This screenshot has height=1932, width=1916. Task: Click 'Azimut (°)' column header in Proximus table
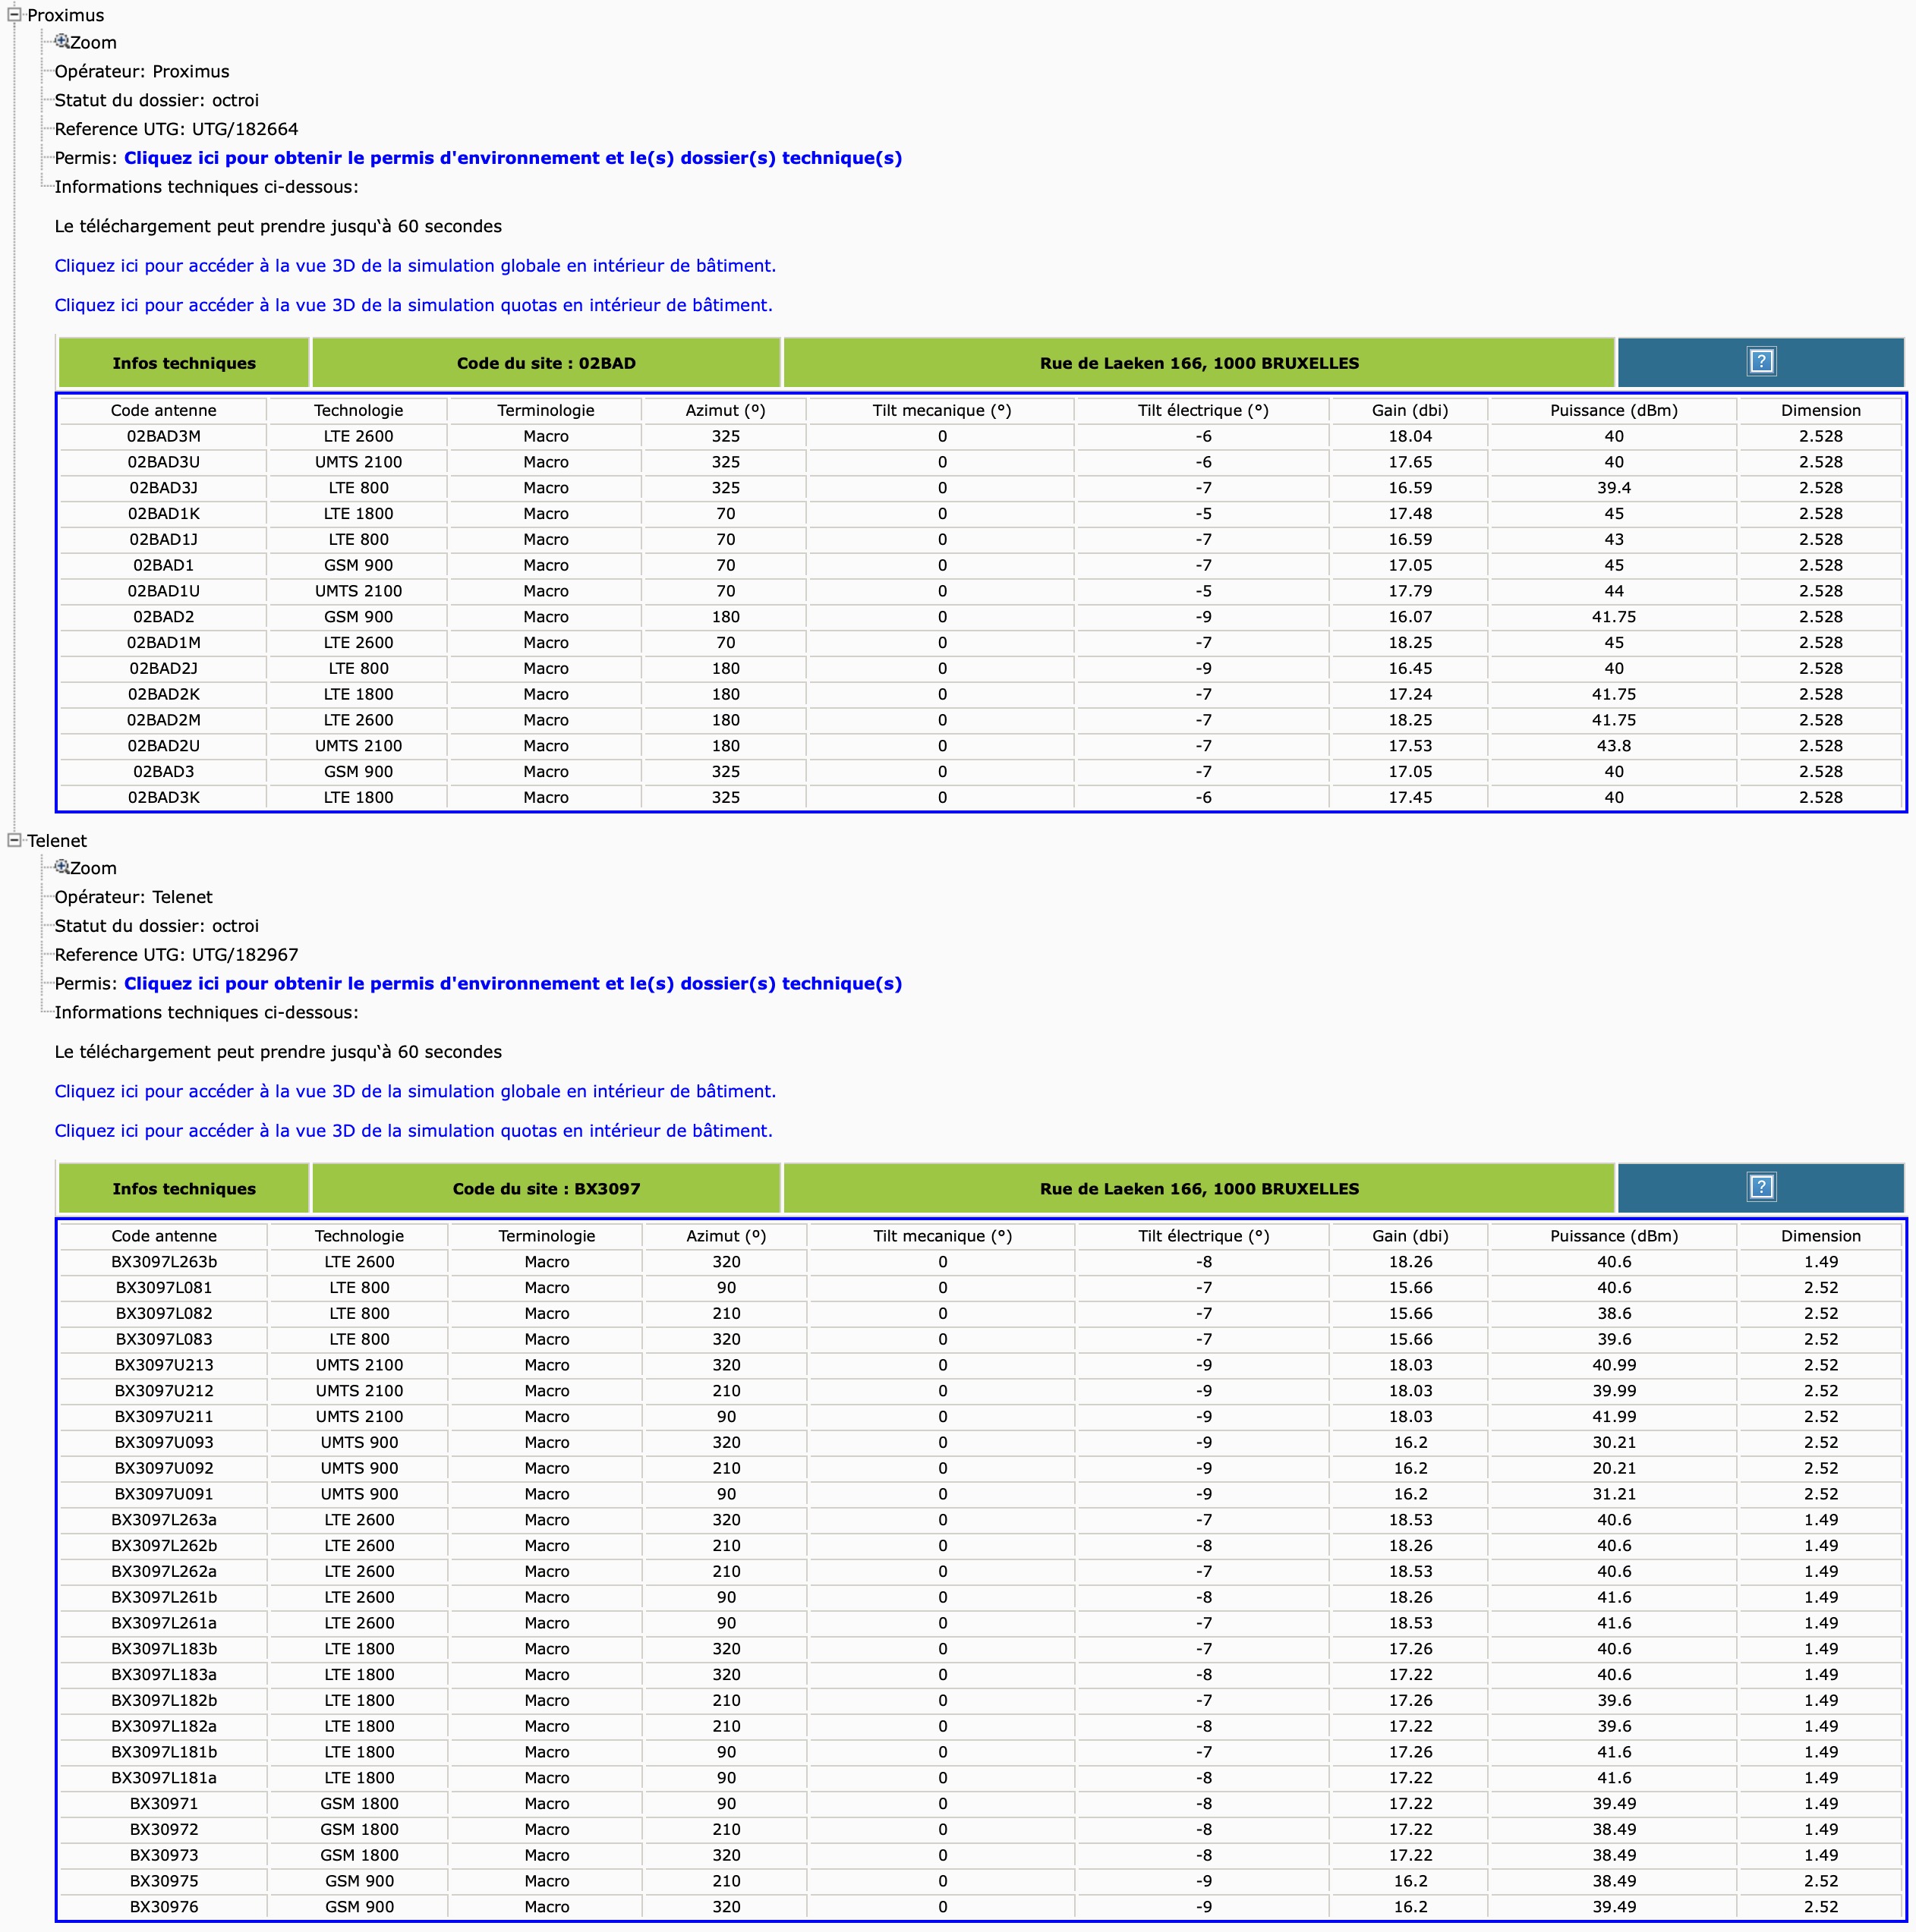click(x=726, y=410)
